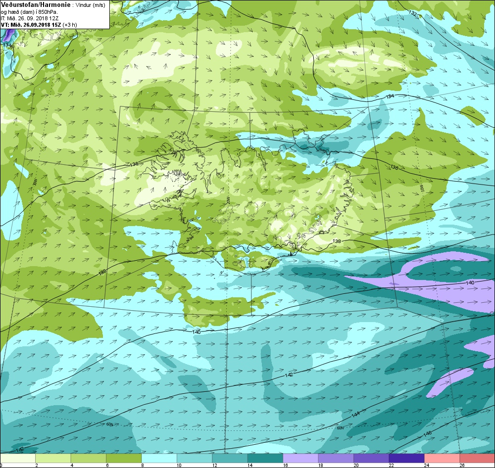Click the 'IT: Mið. 26. 09. 2018 12Z' line
This screenshot has height=468, width=495.
(x=29, y=18)
